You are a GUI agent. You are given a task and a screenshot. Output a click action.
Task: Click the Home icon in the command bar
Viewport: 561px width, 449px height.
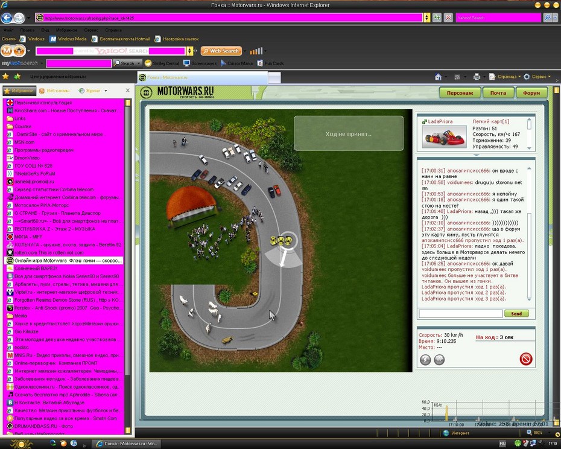click(x=438, y=77)
